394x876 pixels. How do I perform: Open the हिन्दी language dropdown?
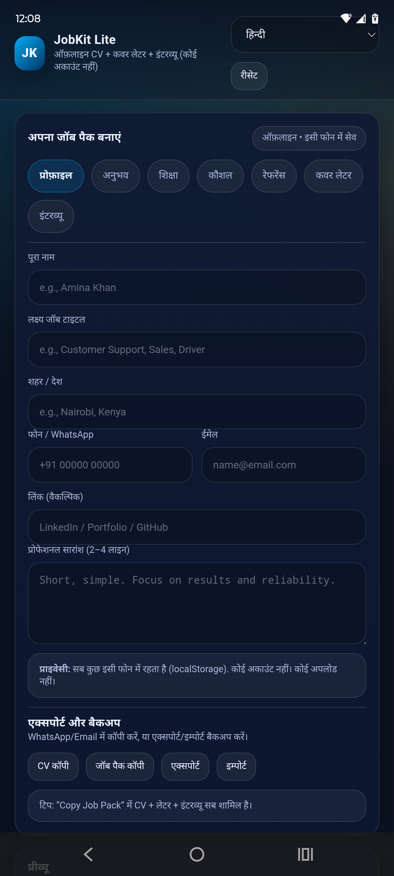(304, 34)
